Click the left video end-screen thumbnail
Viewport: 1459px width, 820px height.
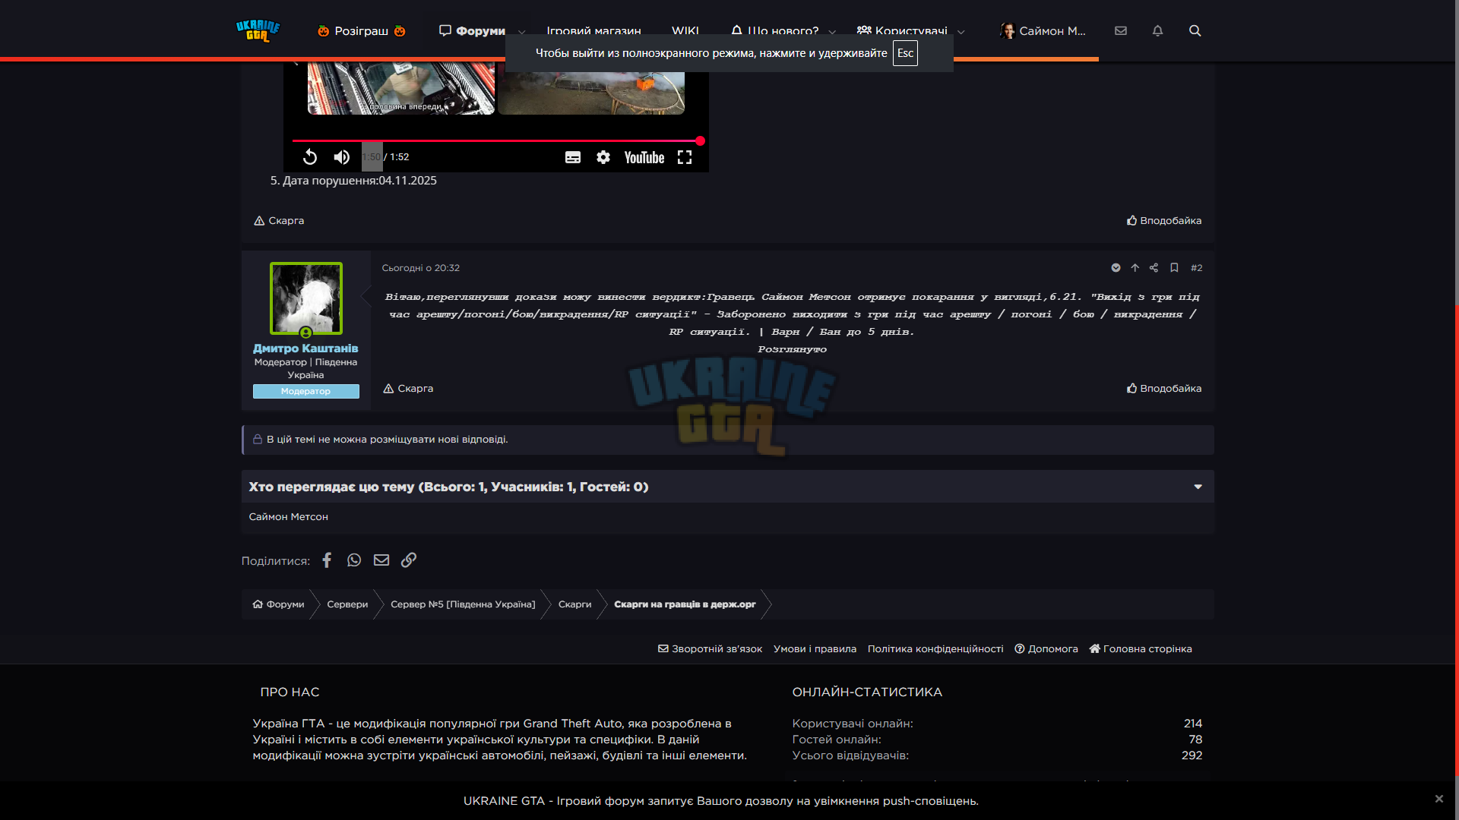401,89
